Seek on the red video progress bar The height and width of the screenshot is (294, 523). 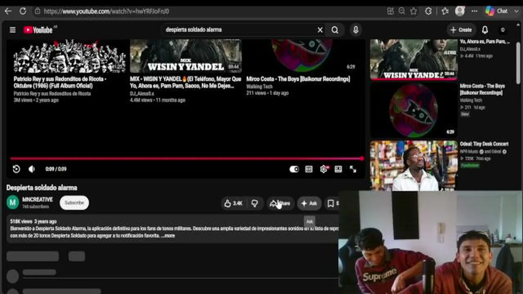186,158
